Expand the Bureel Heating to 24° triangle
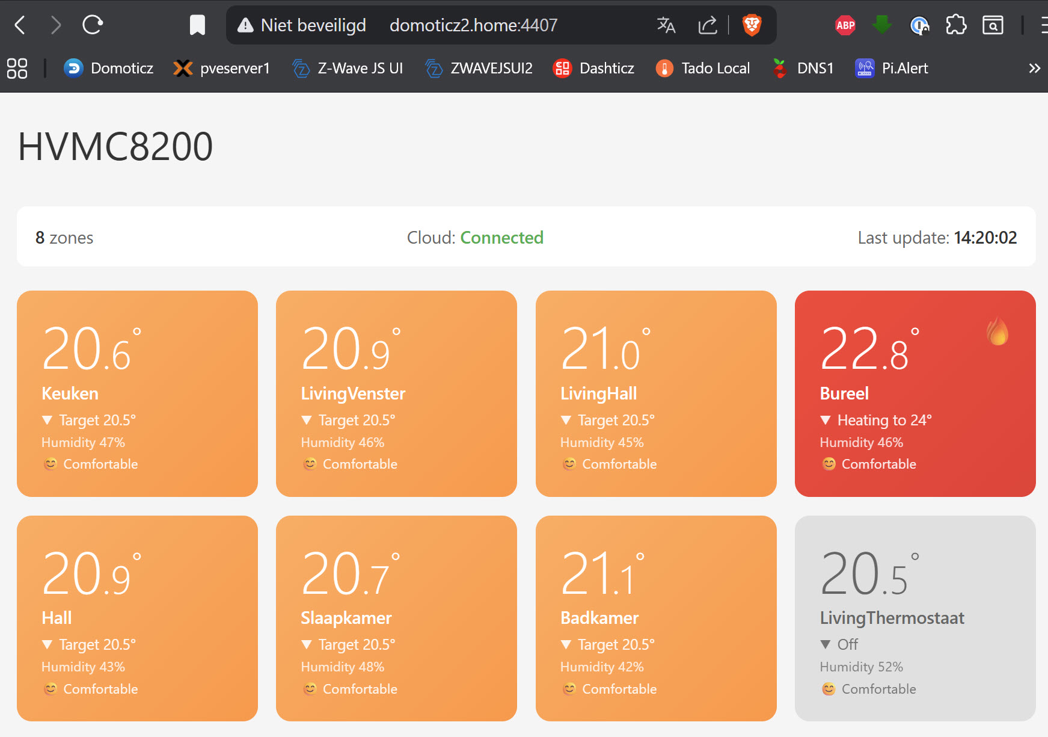 tap(826, 420)
